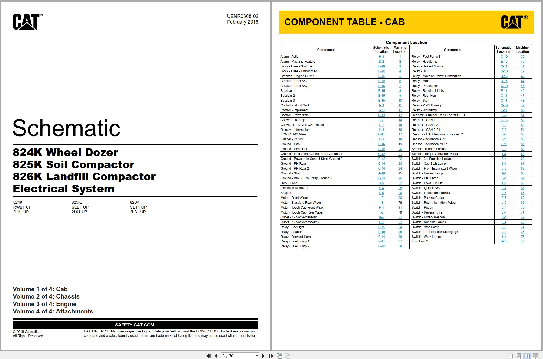The image size is (543, 359).
Task: Click the document number UENR0308-02
Action: [243, 16]
